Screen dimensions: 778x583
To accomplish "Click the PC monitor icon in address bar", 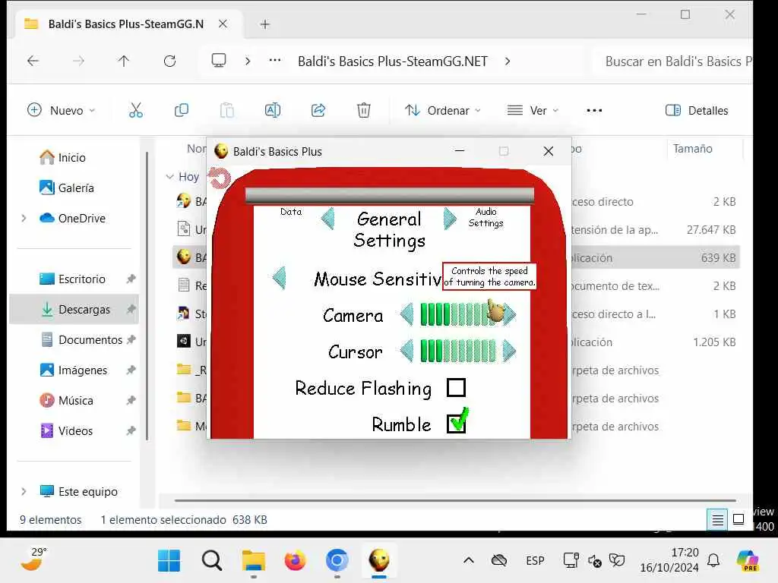I will (x=218, y=61).
